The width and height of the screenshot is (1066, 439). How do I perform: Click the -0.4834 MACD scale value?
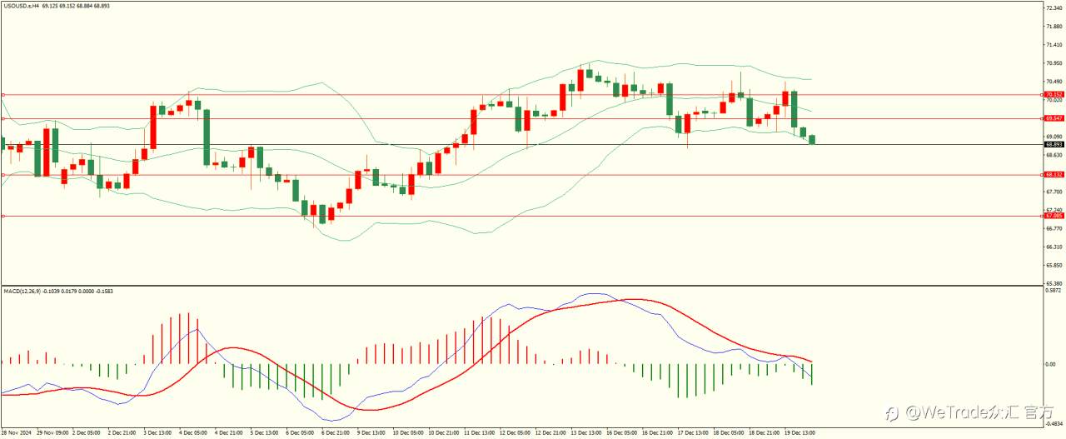pos(1054,424)
